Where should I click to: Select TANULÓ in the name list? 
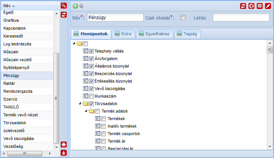pyautogui.click(x=27, y=107)
